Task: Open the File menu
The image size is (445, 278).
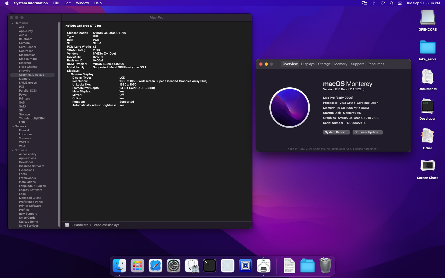Action: [x=56, y=3]
